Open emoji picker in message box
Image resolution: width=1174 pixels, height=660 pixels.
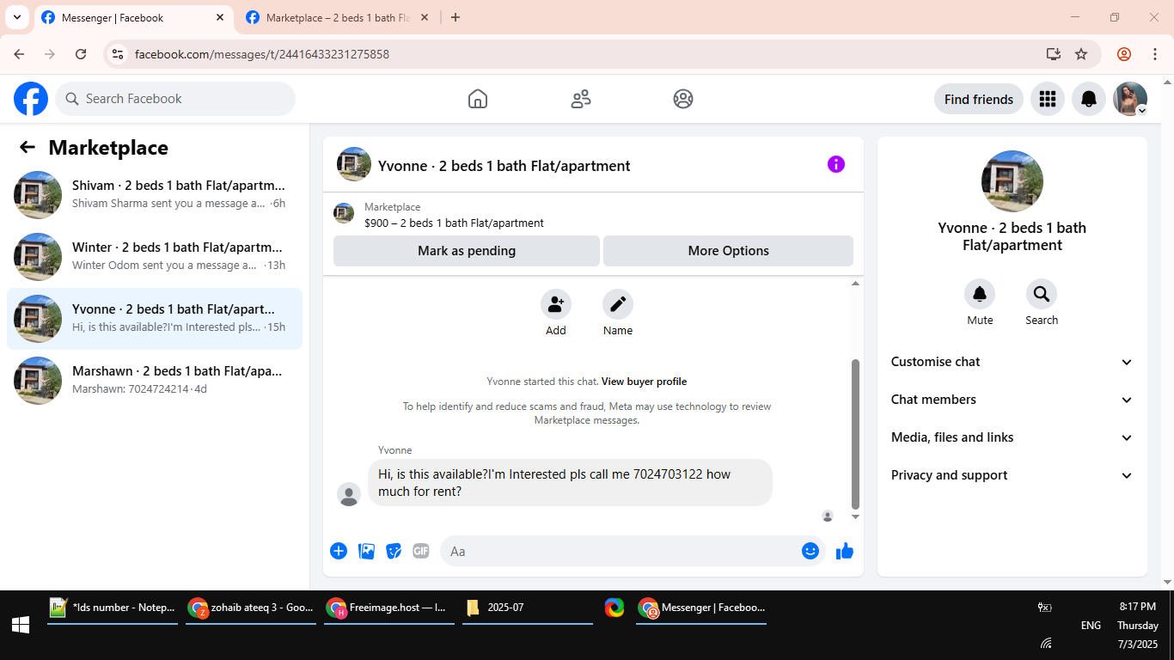coord(810,551)
